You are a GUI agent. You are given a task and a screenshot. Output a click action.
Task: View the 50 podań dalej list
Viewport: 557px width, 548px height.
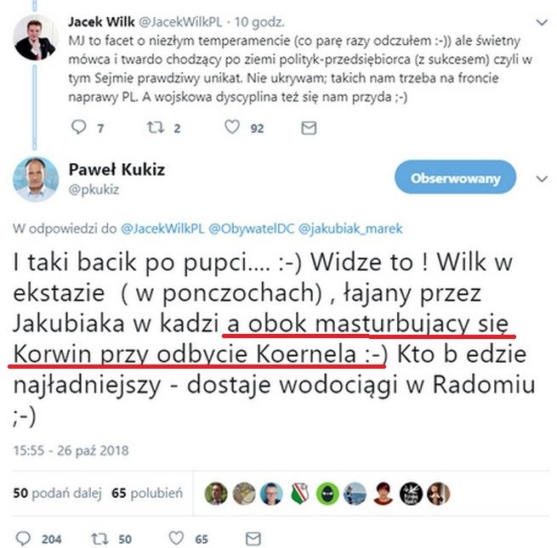tap(57, 493)
